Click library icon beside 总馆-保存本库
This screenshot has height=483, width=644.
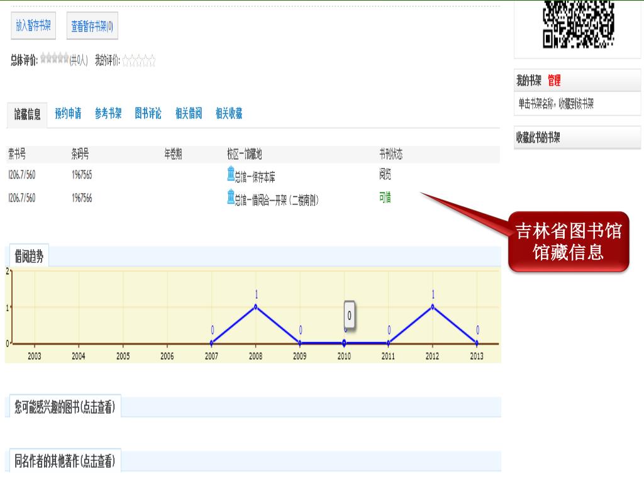click(x=231, y=174)
